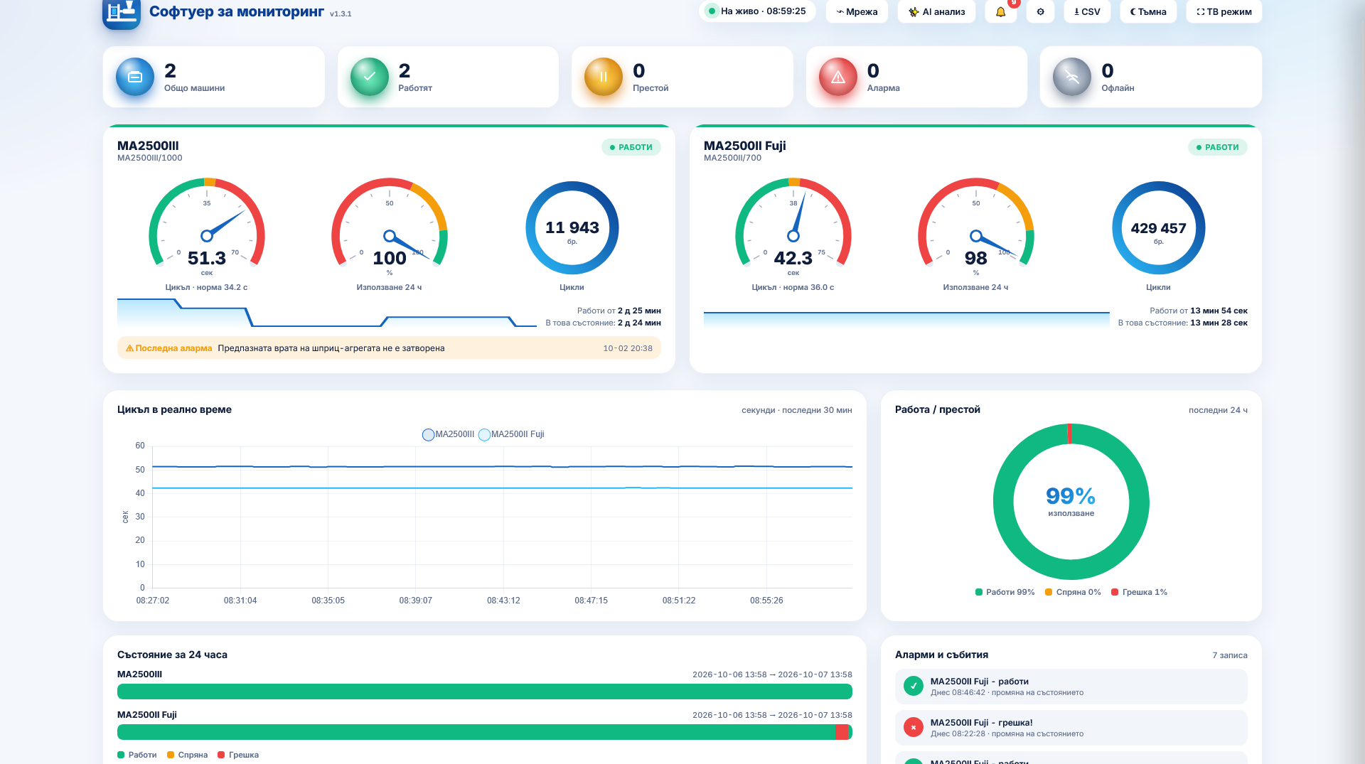Click MA2500III cycle time gauge

(207, 227)
